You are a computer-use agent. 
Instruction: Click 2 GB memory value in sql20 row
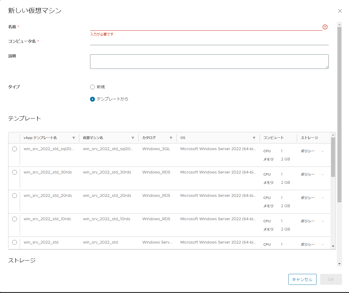(x=285, y=159)
